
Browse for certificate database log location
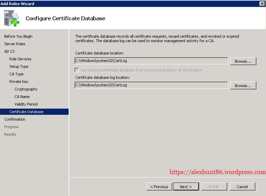click(243, 85)
